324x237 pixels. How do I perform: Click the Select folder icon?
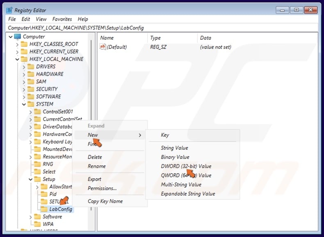click(37, 172)
